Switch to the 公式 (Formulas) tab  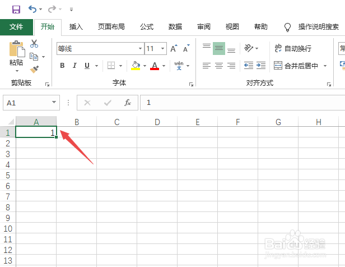[x=147, y=27]
